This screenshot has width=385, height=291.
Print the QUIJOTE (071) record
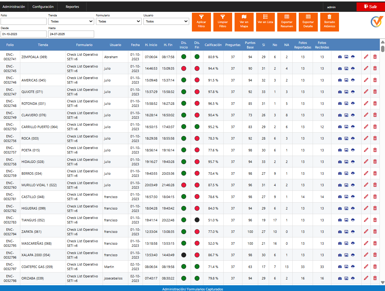pyautogui.click(x=353, y=92)
